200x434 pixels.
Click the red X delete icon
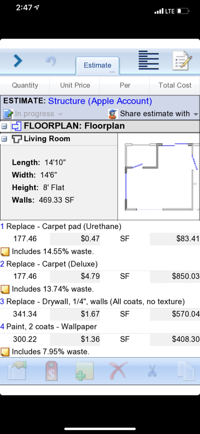[119, 370]
